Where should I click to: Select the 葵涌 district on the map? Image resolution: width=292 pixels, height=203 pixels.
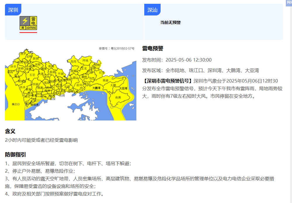[x=105, y=80]
